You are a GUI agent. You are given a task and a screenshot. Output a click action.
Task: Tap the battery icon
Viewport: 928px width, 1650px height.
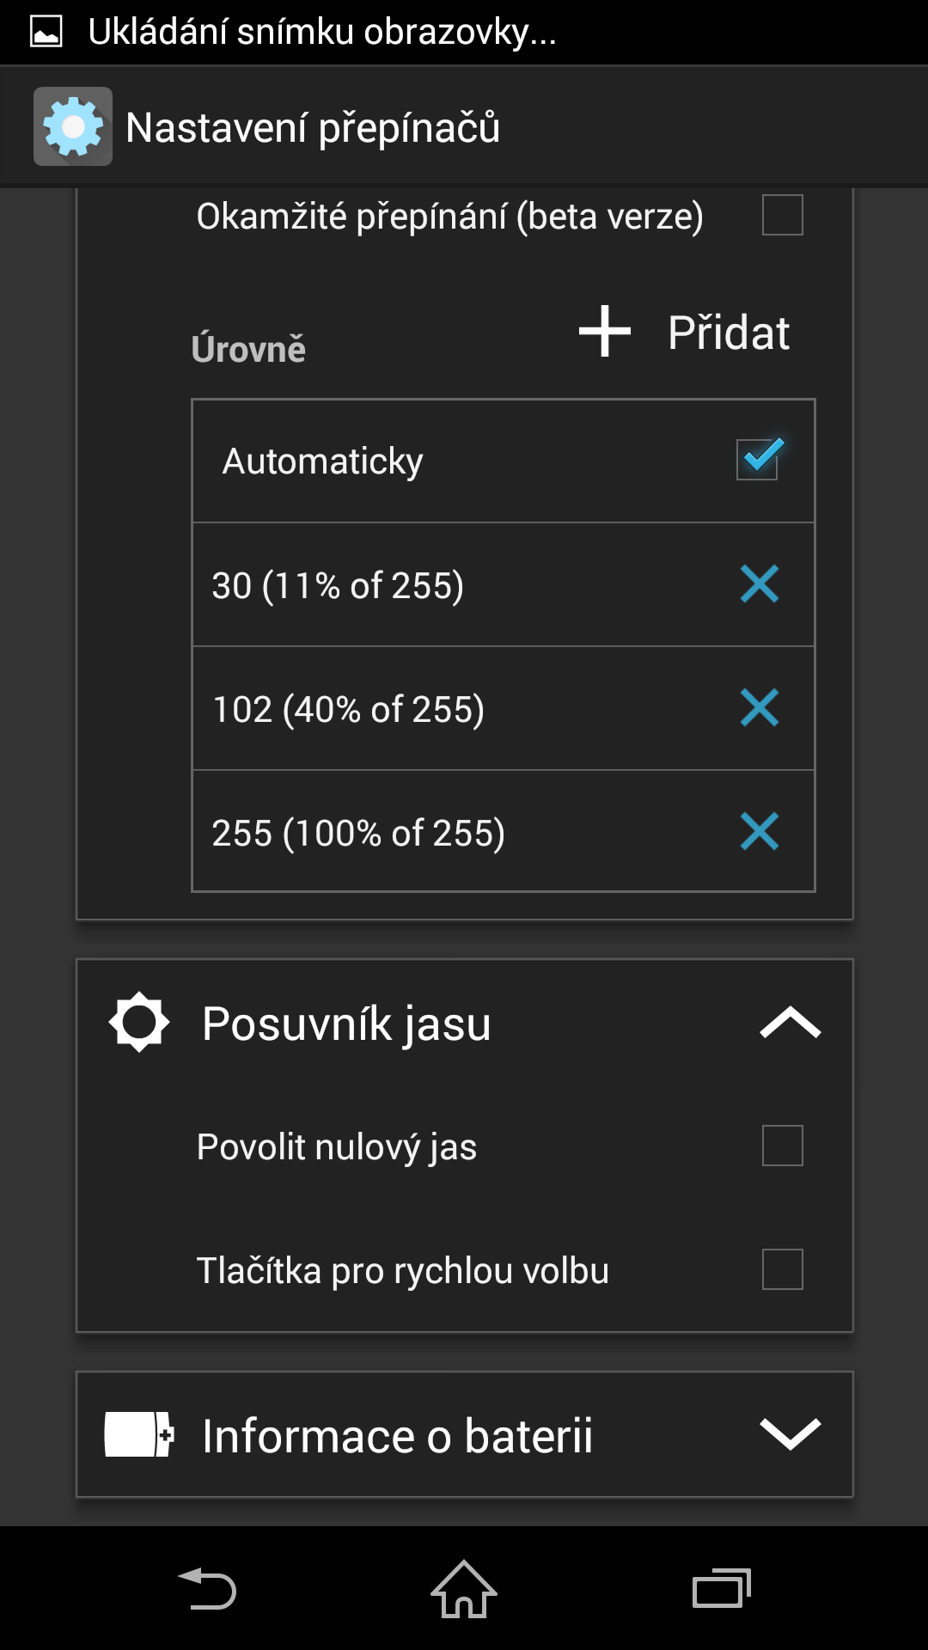click(x=139, y=1434)
